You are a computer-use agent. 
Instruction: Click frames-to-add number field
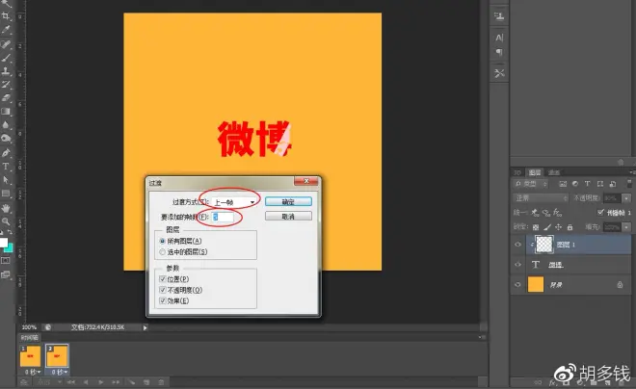point(224,218)
